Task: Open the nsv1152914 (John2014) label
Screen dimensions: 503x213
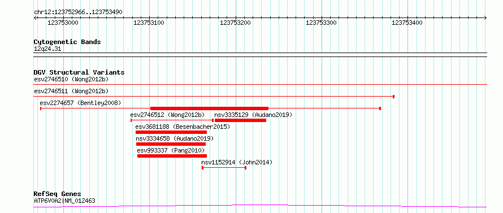Action: pyautogui.click(x=237, y=162)
